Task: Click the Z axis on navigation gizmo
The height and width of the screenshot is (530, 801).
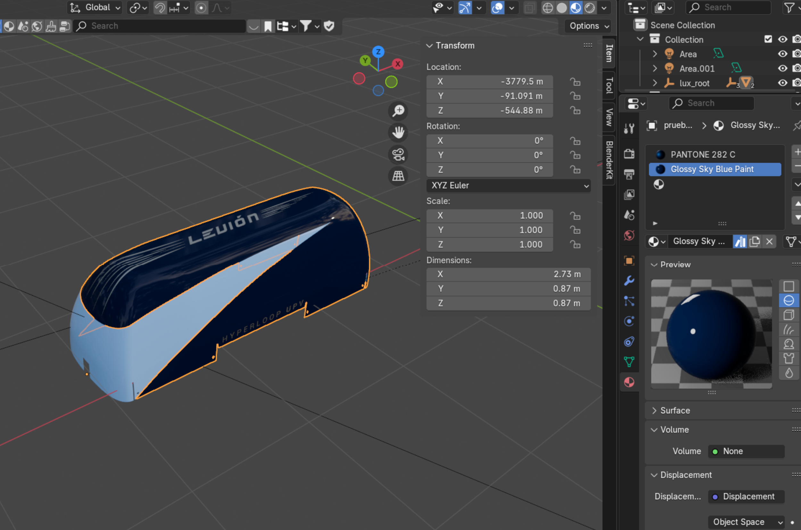Action: tap(378, 52)
